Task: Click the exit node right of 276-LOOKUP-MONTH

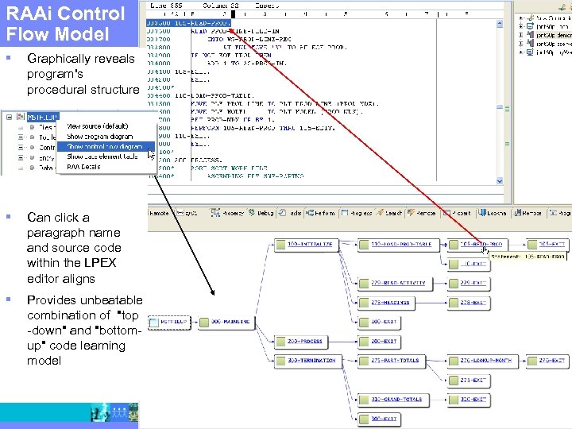Action: [x=547, y=361]
